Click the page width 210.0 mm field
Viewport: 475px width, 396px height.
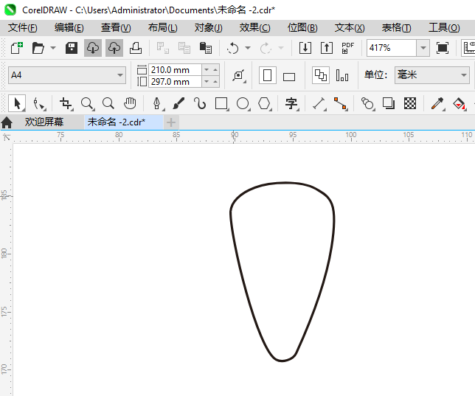click(175, 69)
